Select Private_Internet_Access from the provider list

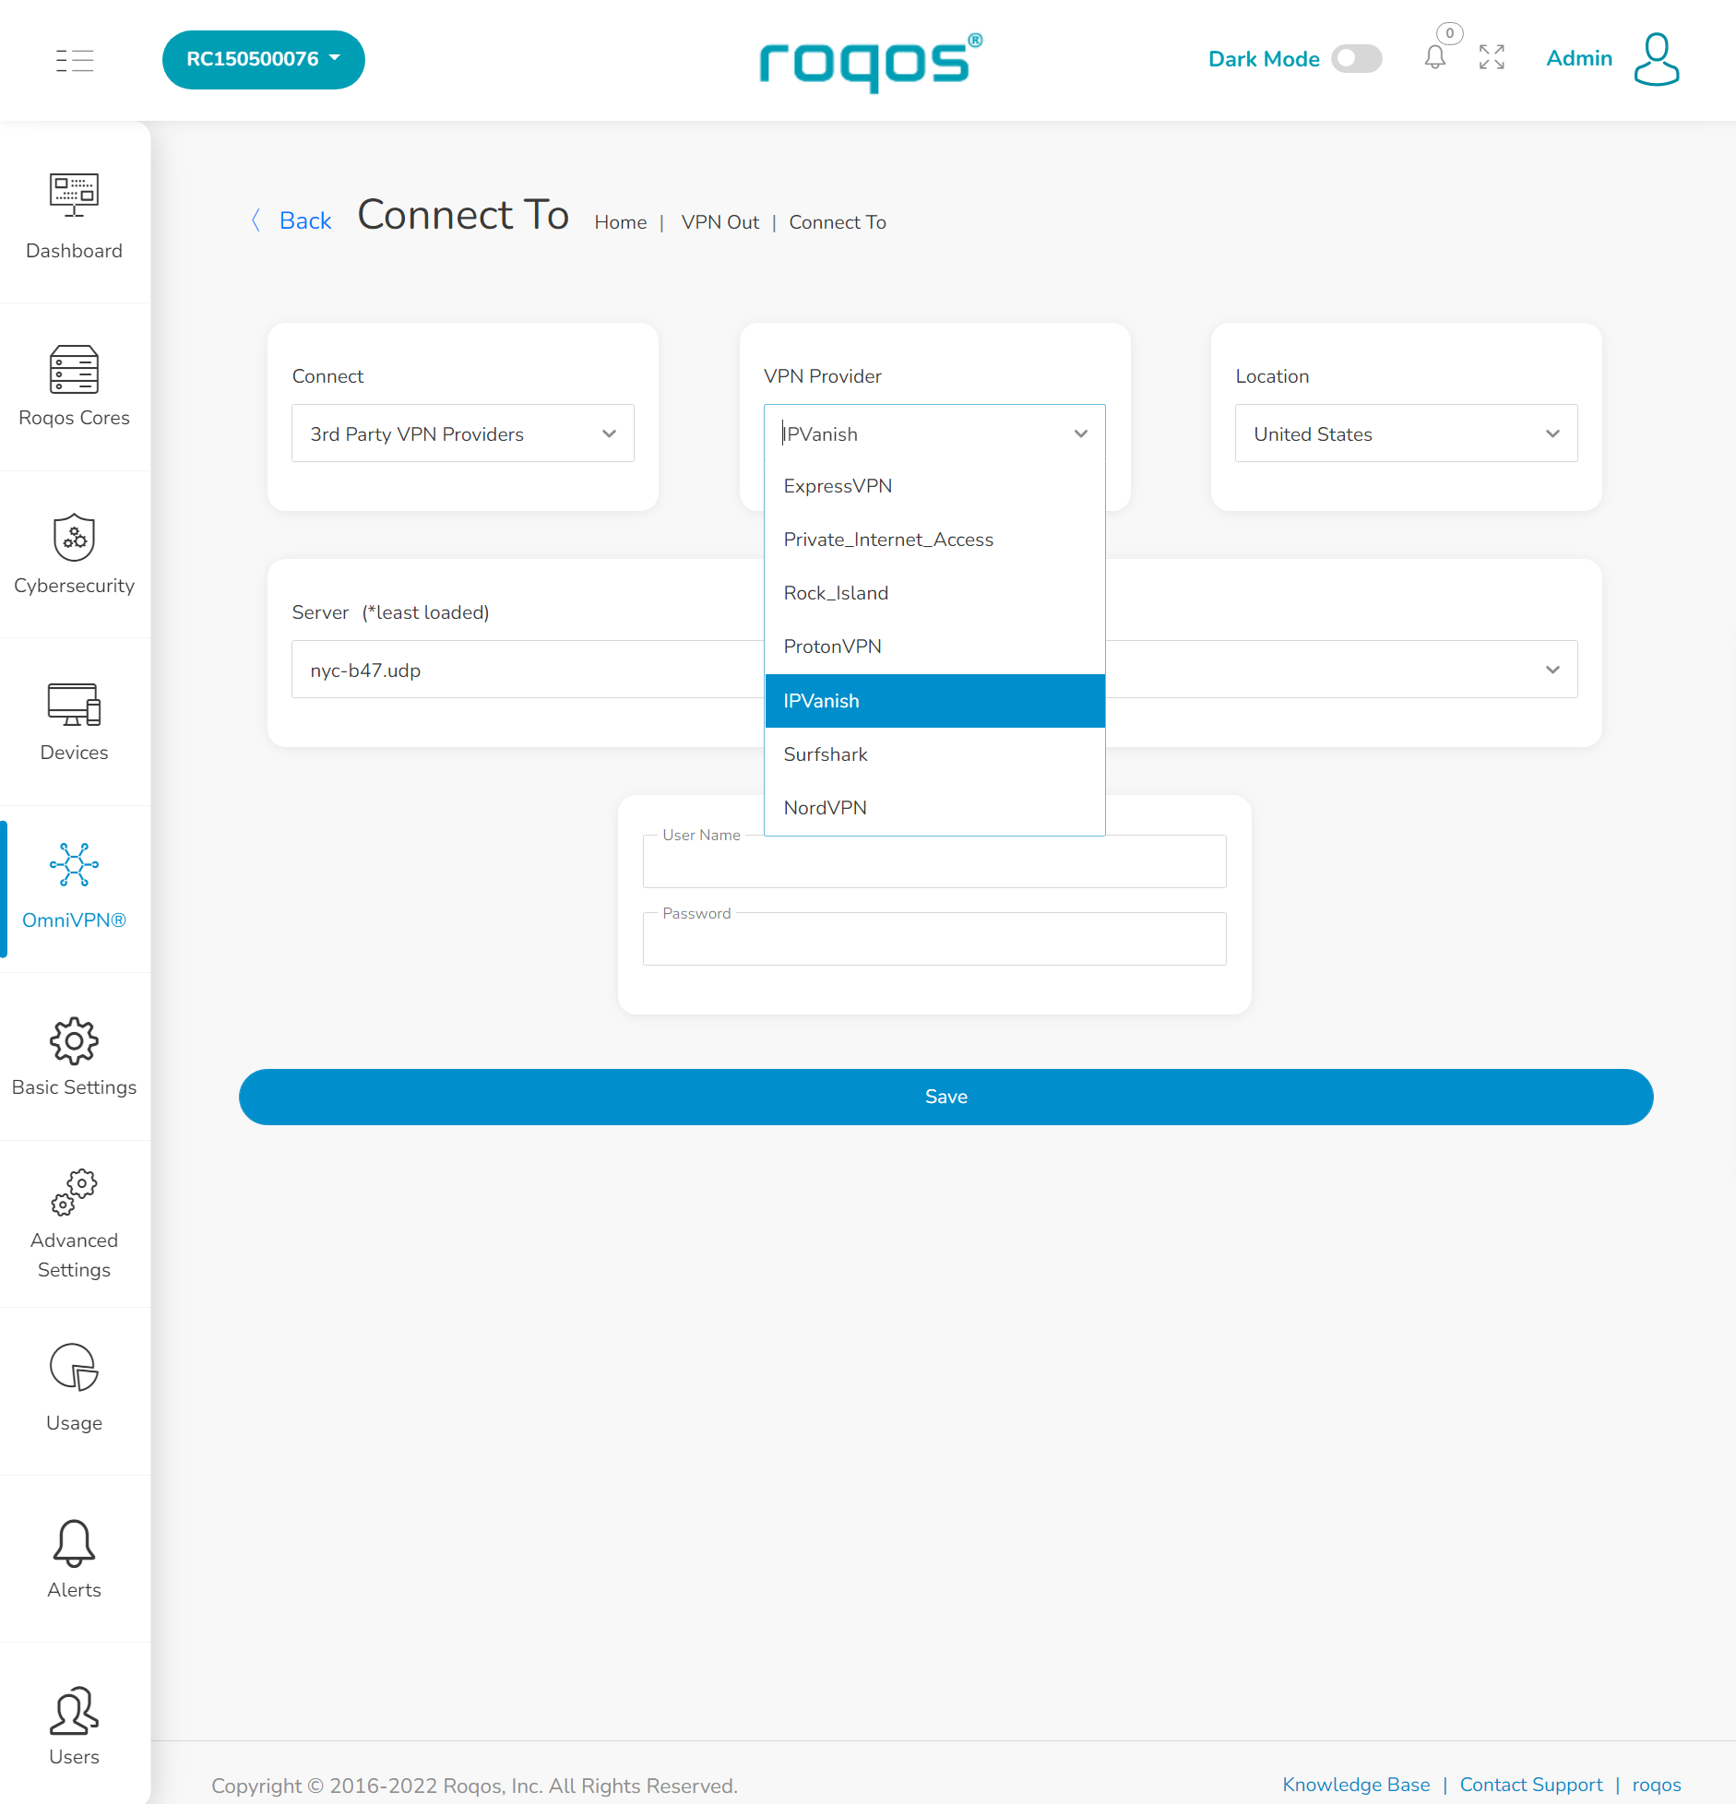934,540
